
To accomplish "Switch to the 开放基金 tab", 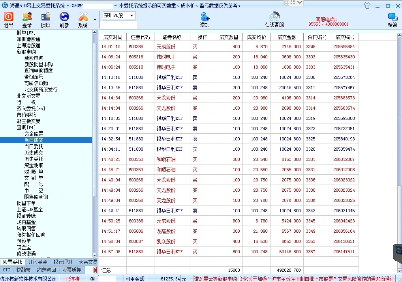I will pos(38,262).
